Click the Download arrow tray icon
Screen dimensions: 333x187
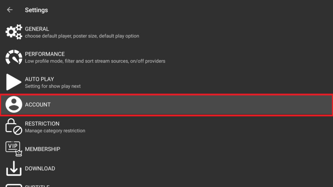point(14,168)
